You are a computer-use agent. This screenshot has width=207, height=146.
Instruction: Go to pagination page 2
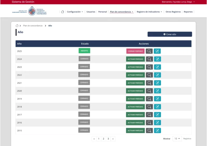pyautogui.click(x=103, y=139)
